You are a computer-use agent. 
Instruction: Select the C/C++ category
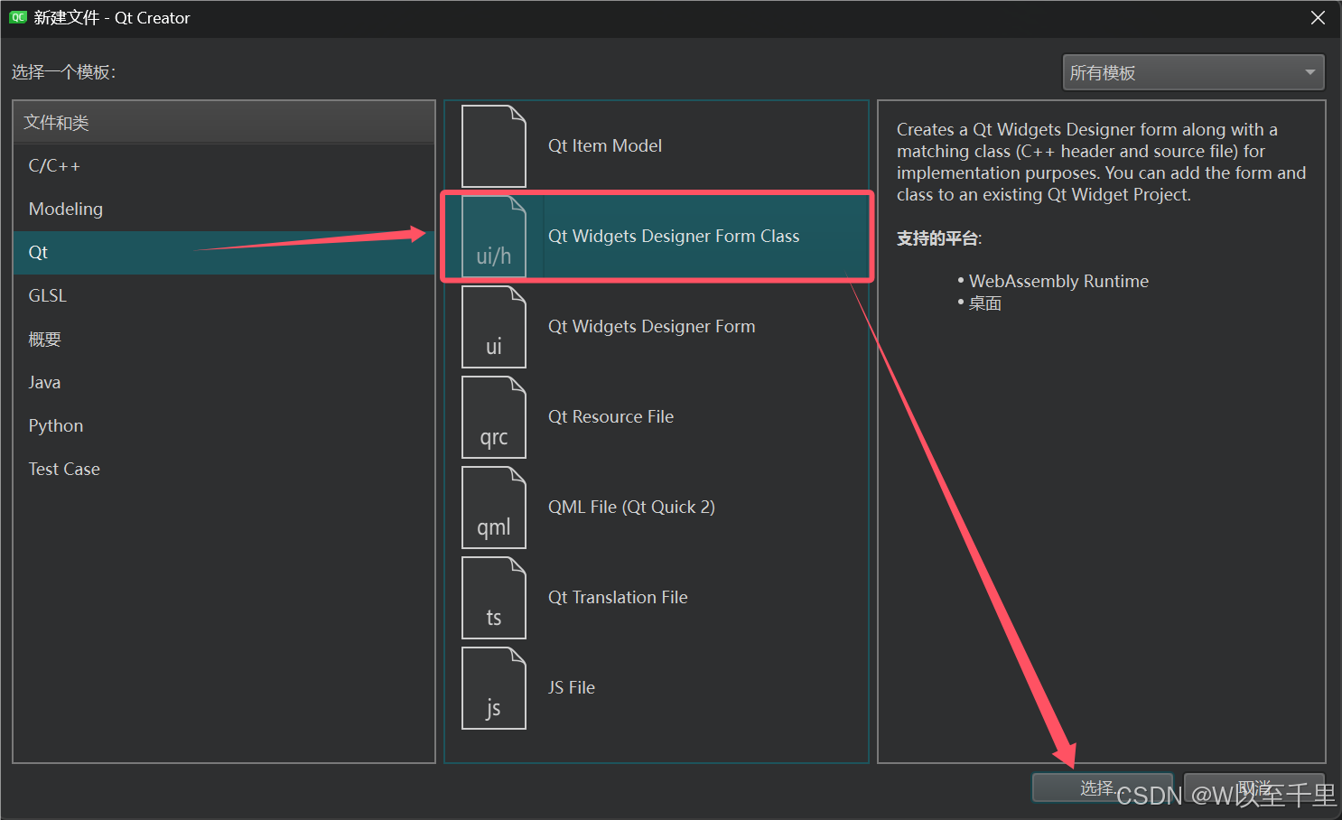click(x=224, y=166)
